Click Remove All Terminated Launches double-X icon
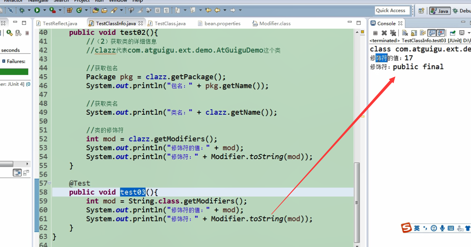The image size is (471, 247). 393,33
